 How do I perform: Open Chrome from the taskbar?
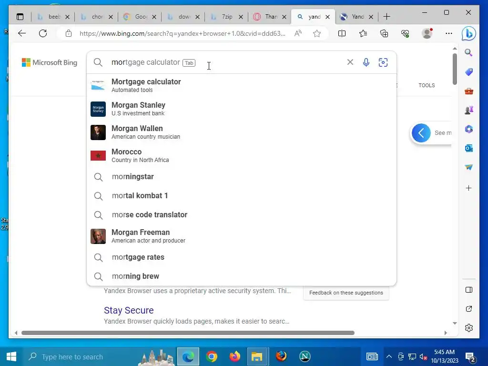(x=211, y=356)
